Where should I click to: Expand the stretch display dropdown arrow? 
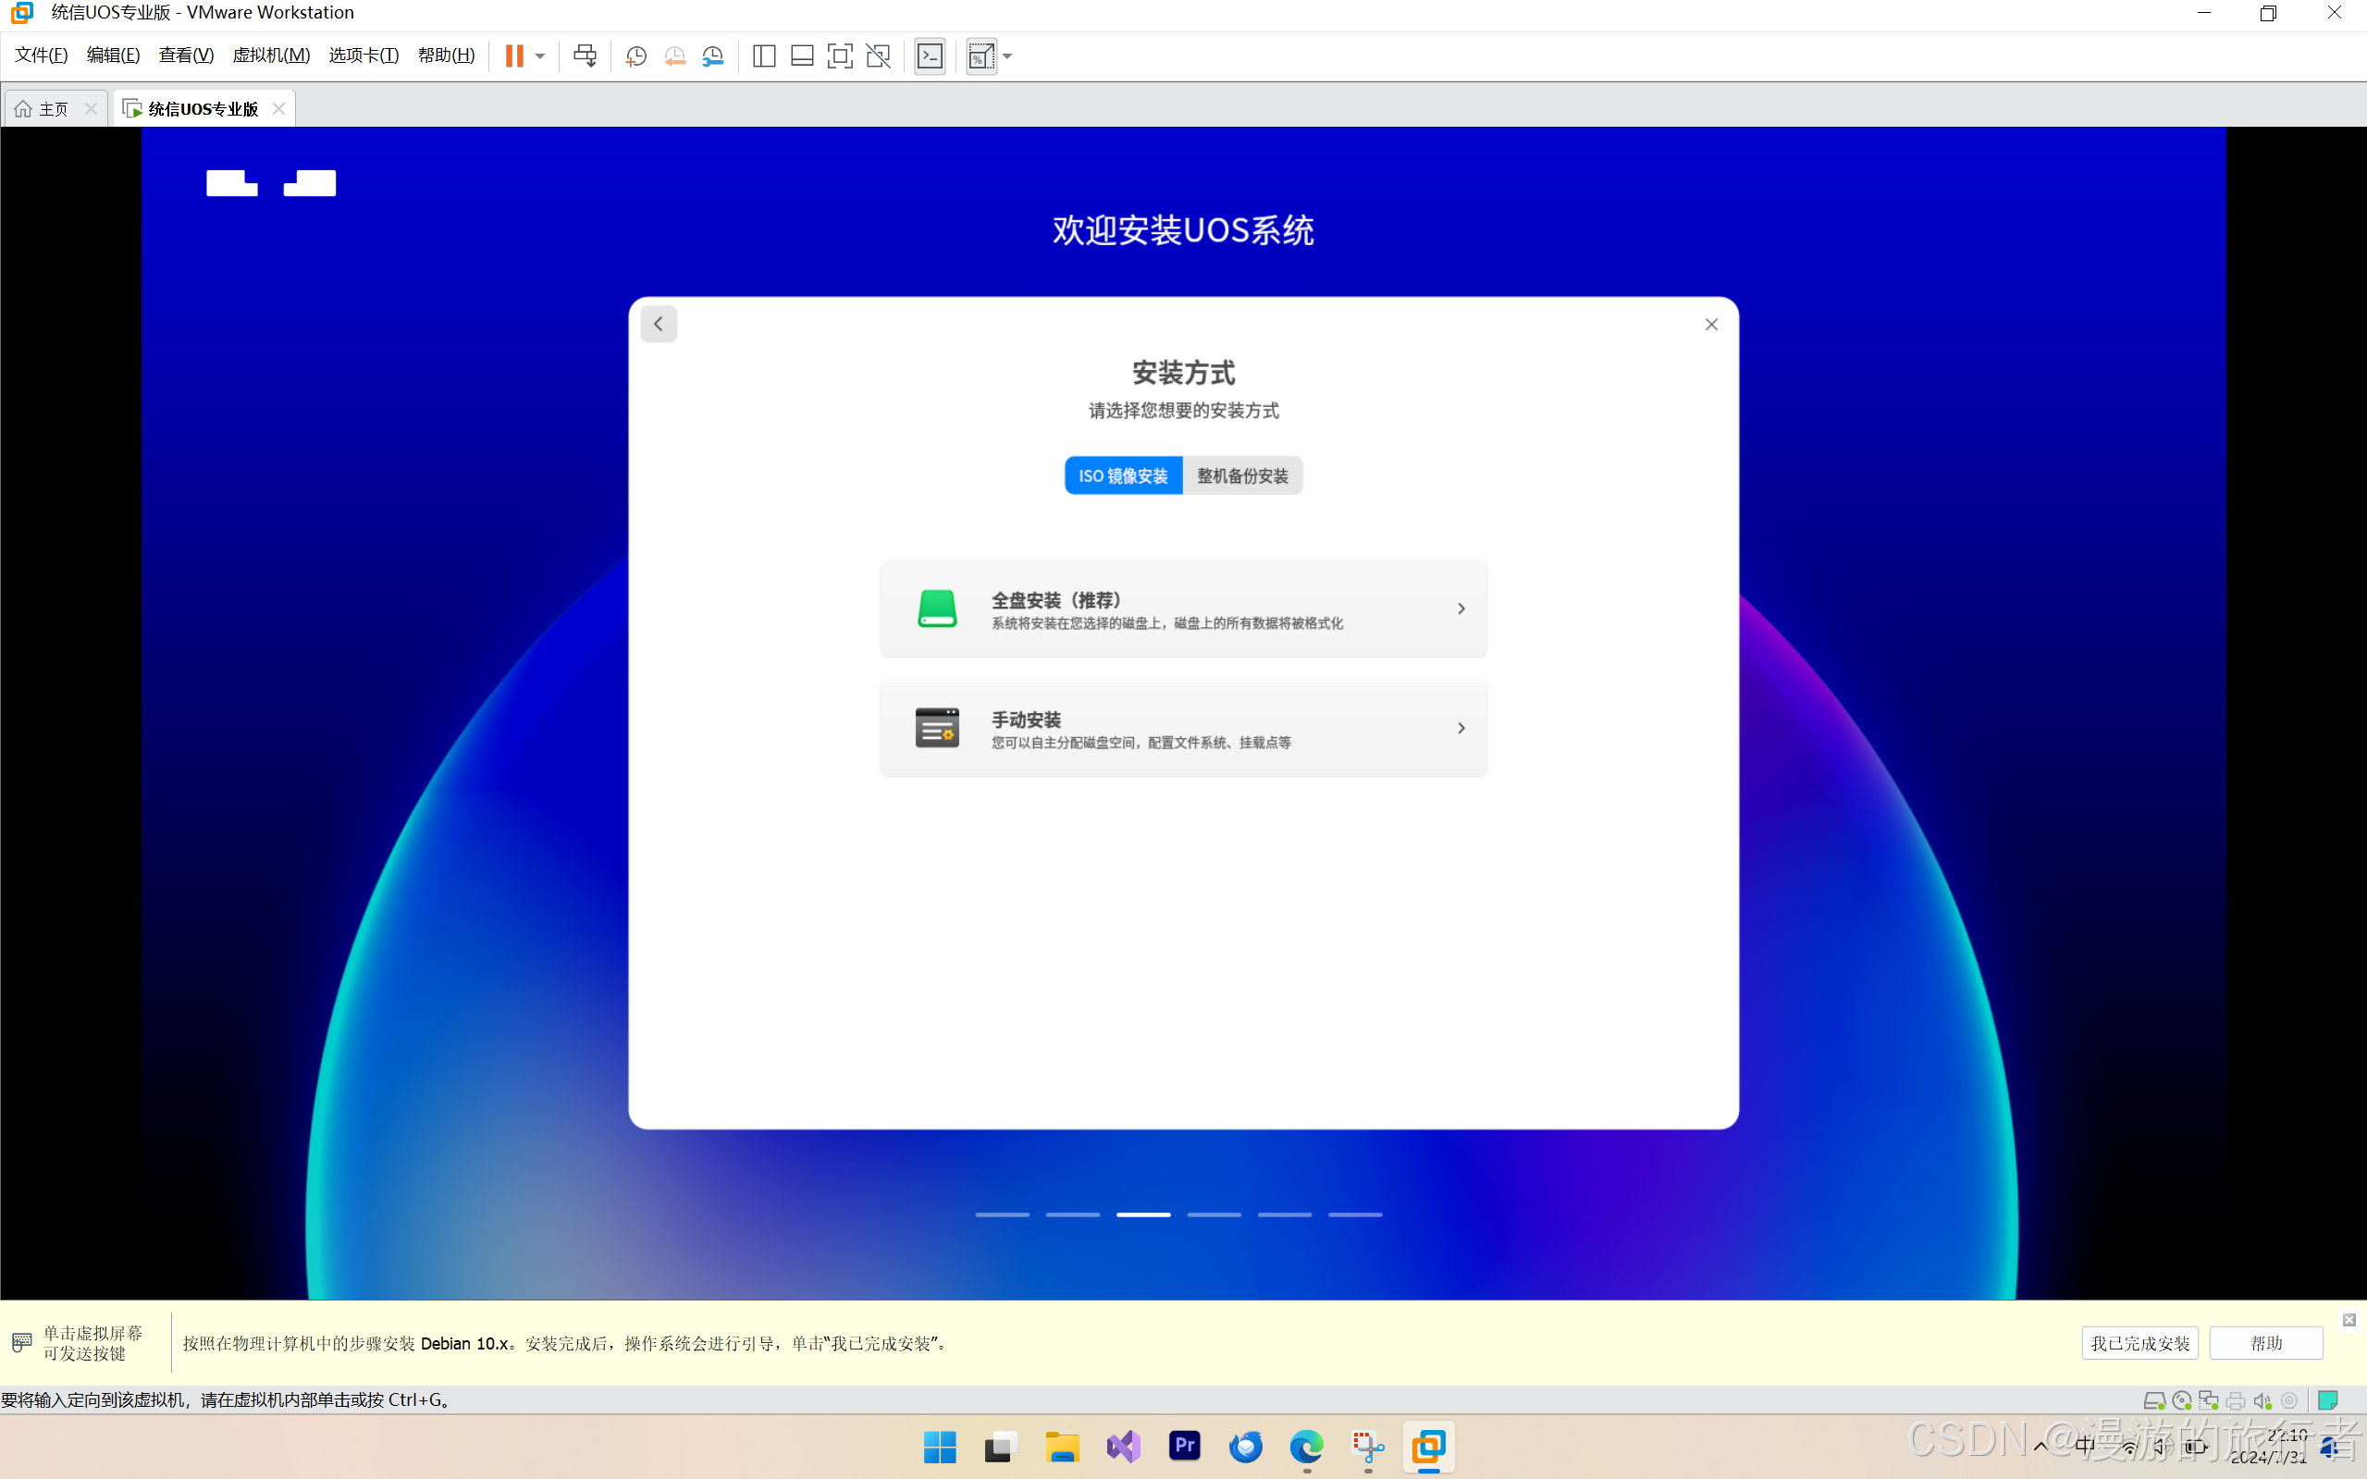pyautogui.click(x=1007, y=55)
